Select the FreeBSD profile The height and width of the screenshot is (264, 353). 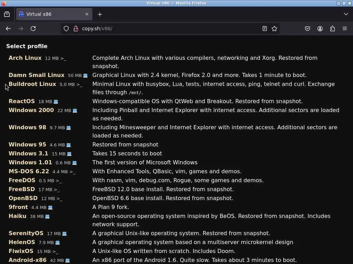22,189
